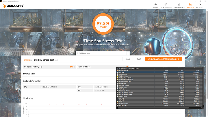Click the GPU Video Clock row icon

coord(118,74)
